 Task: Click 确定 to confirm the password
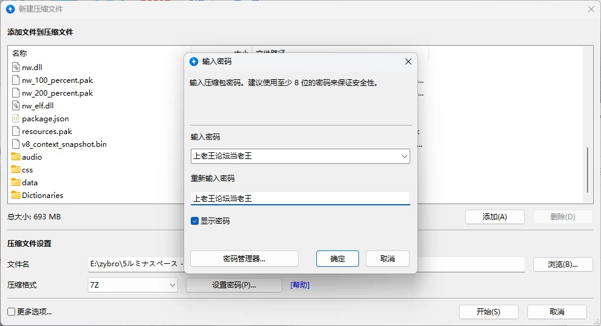(338, 259)
